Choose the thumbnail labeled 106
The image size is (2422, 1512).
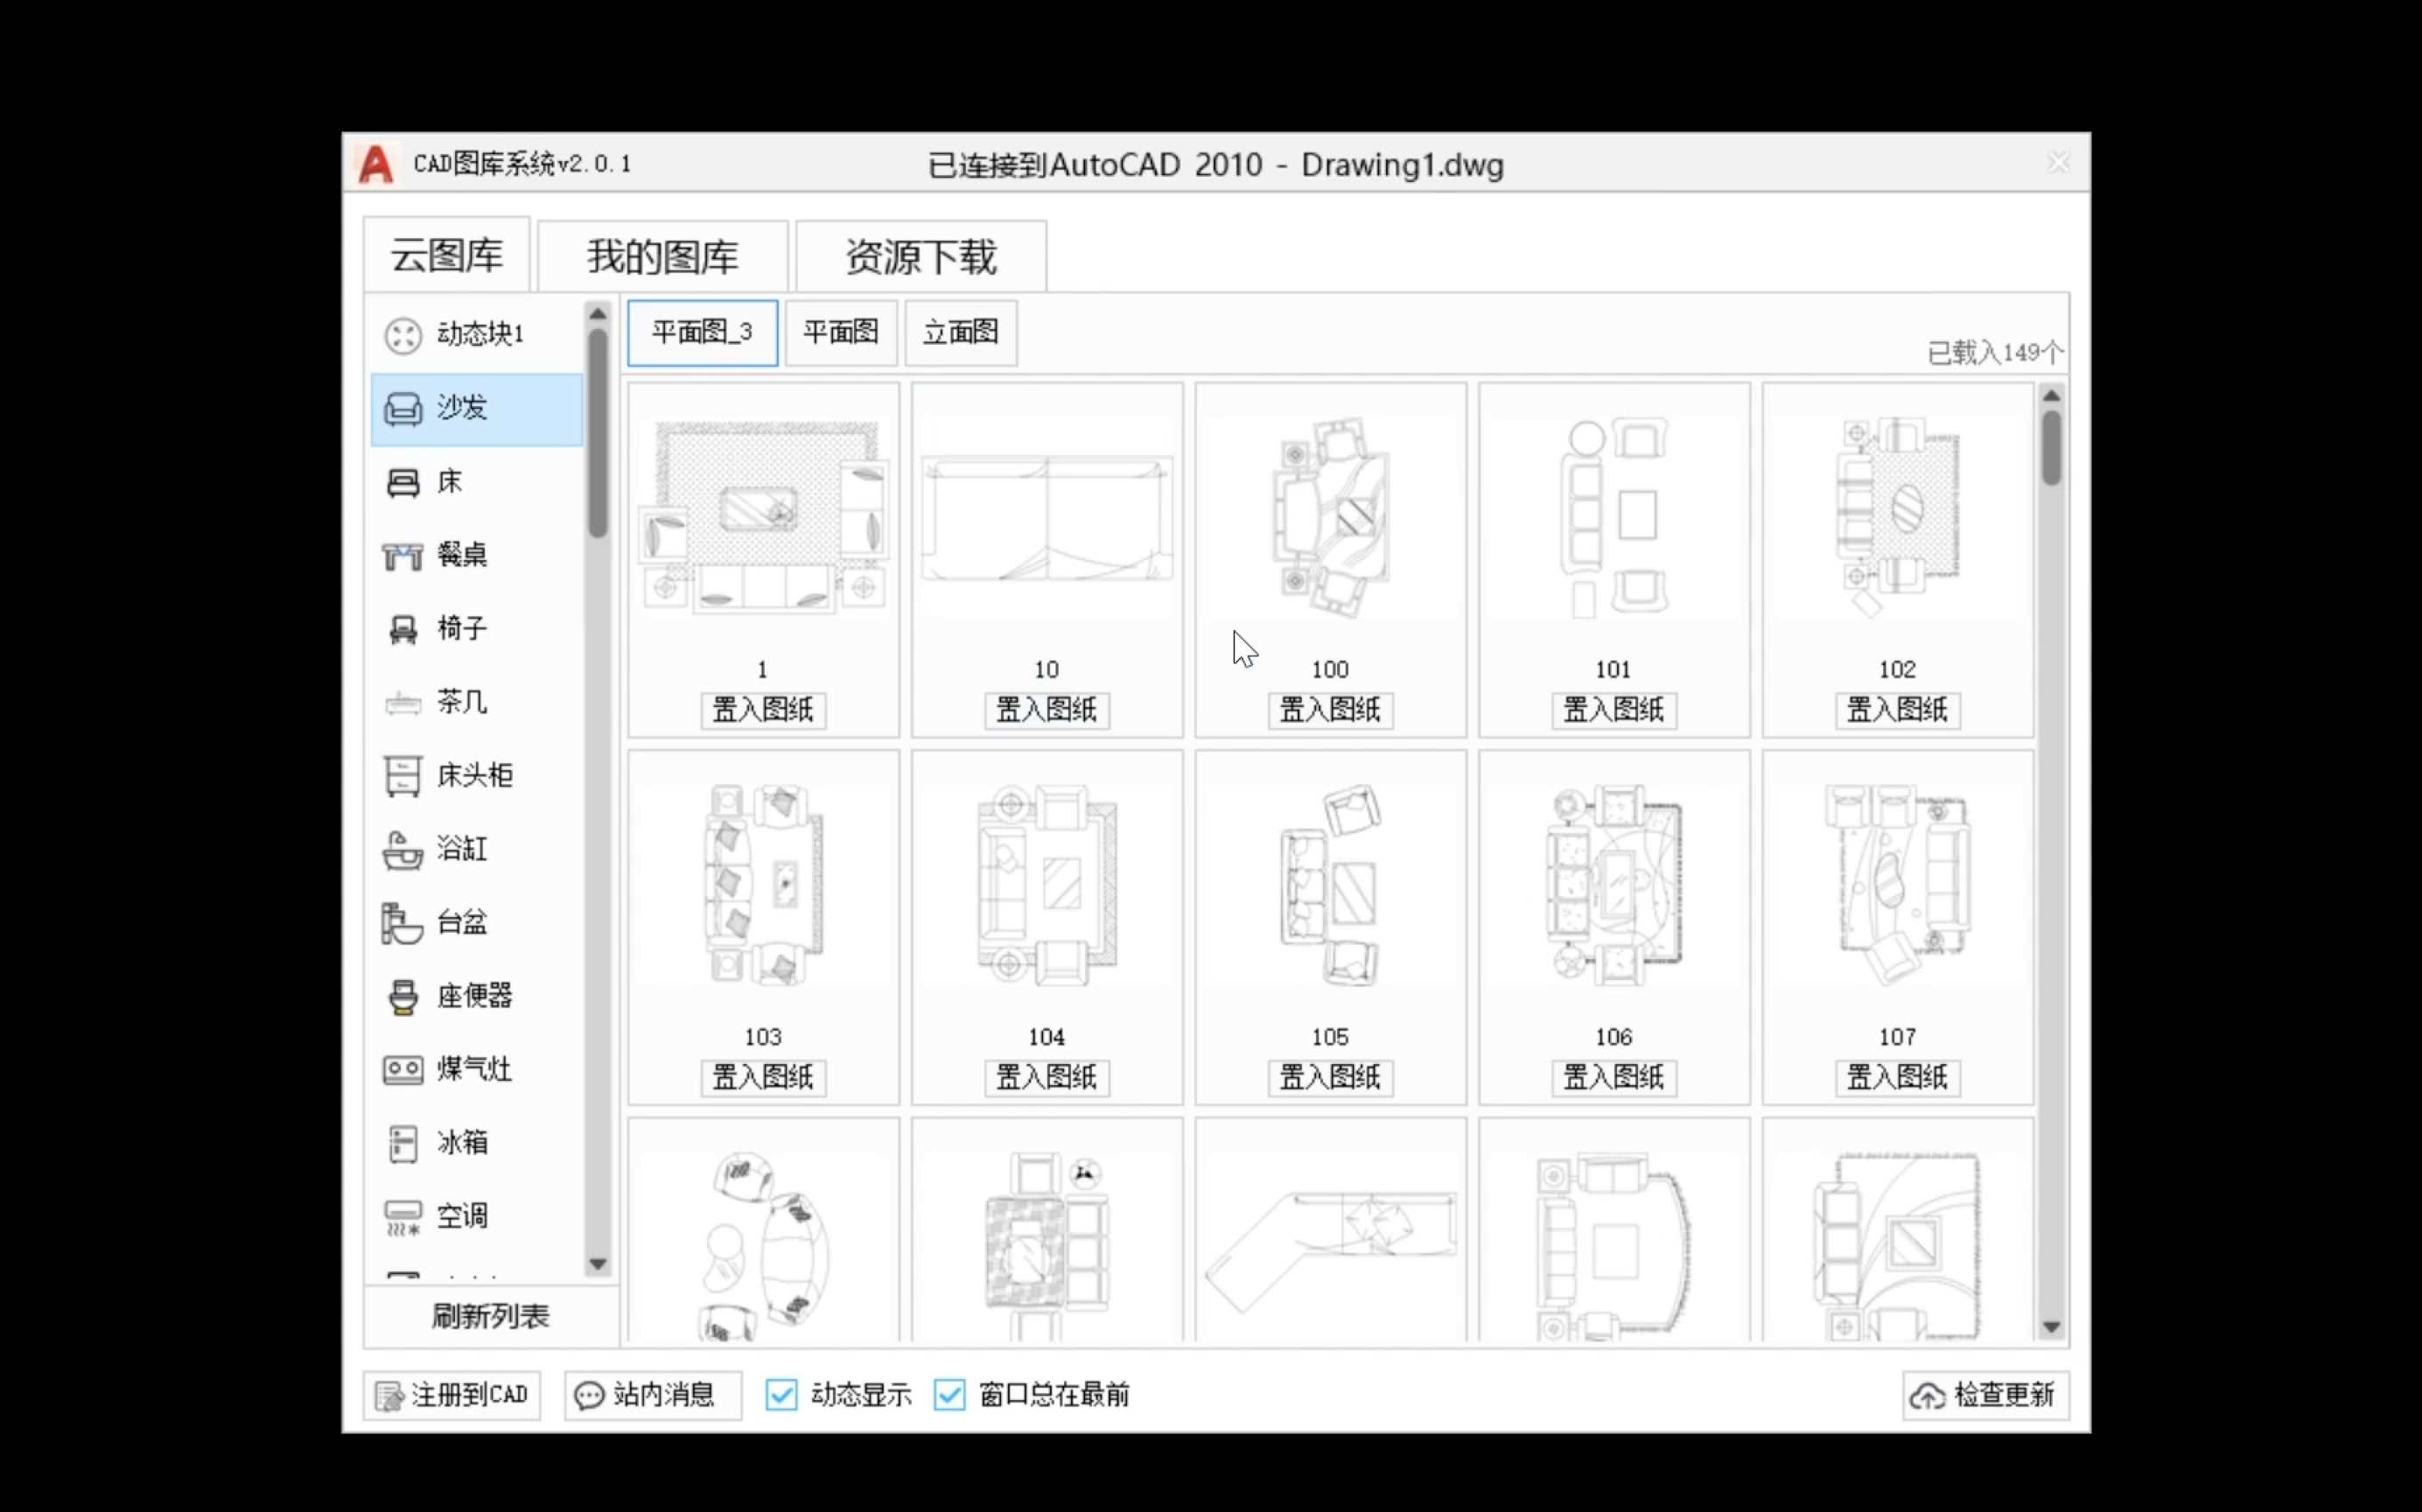click(x=1614, y=884)
